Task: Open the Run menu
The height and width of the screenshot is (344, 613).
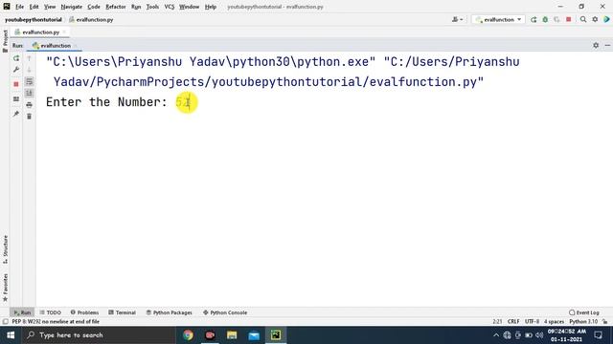Action: (136, 7)
